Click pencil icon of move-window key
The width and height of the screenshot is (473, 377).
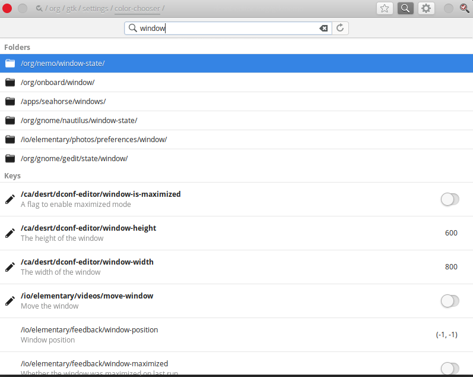point(10,301)
